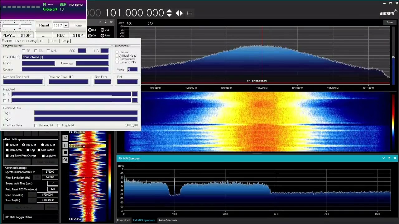Click the AIRSPY logo
Image resolution: width=399 pixels, height=224 pixels.
(388, 13)
